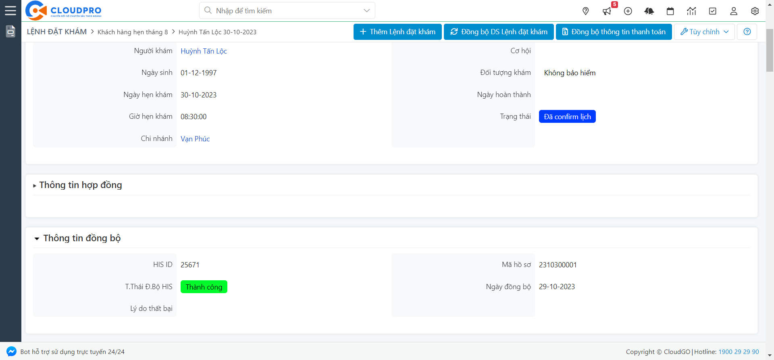Screen dimensions: 774x360
Task: Open the reports chart icon
Action: click(x=691, y=11)
